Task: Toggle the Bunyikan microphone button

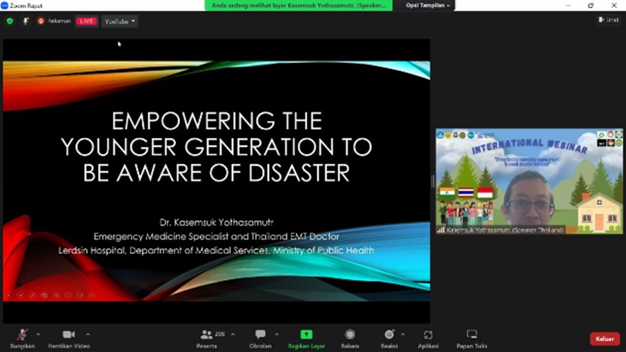Action: 23,335
